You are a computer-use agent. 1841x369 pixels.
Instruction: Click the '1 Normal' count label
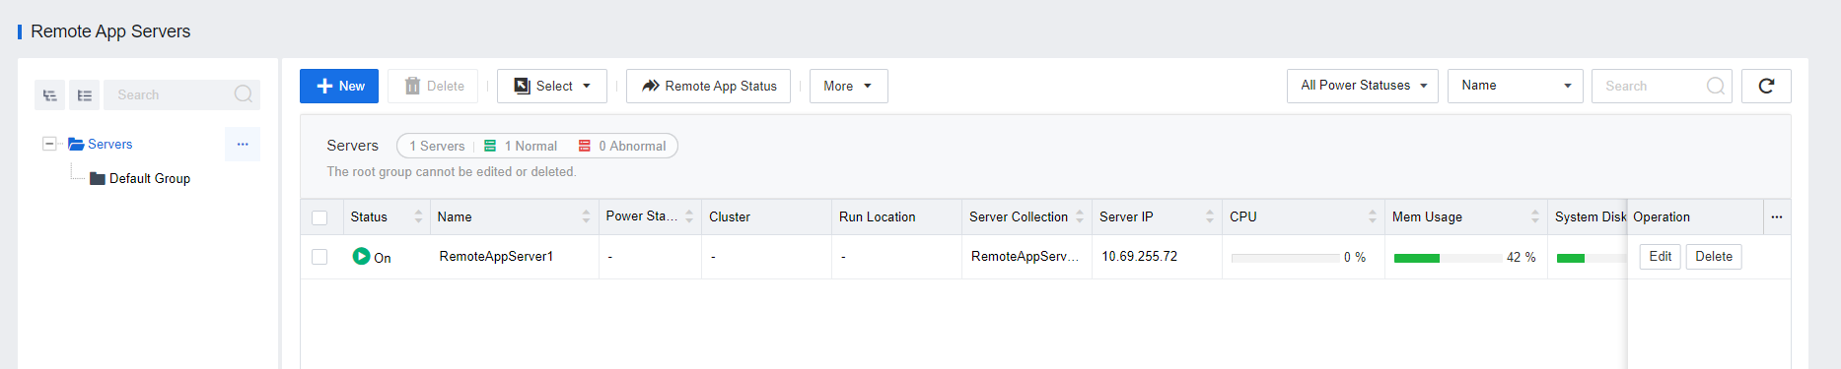click(x=531, y=146)
